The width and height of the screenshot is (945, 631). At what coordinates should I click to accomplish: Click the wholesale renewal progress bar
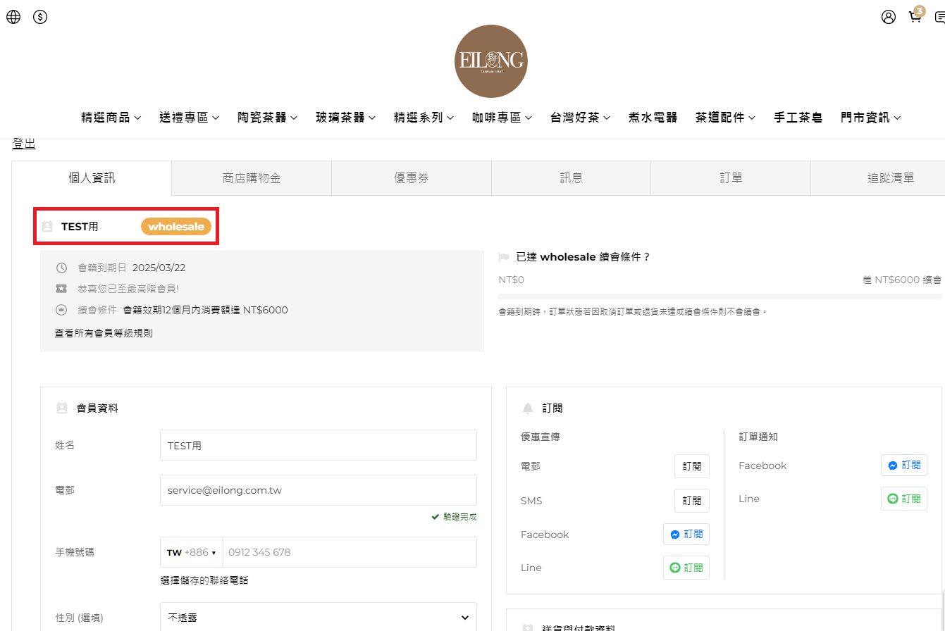click(x=719, y=296)
